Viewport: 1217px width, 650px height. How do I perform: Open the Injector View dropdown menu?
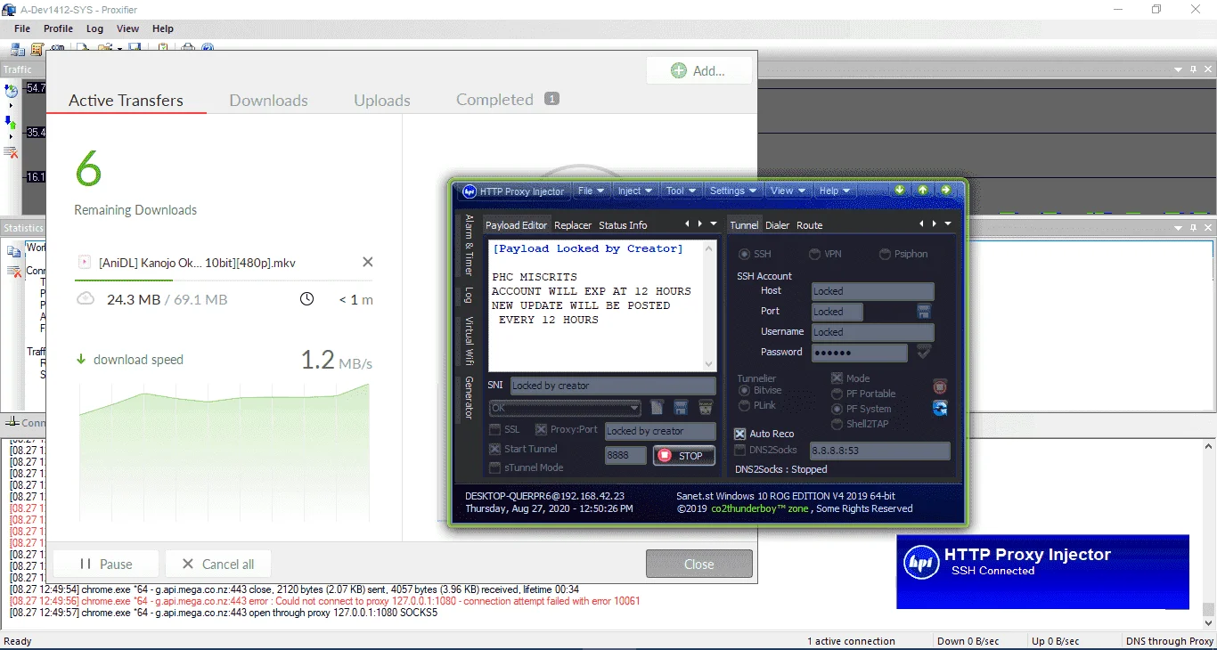coord(788,191)
